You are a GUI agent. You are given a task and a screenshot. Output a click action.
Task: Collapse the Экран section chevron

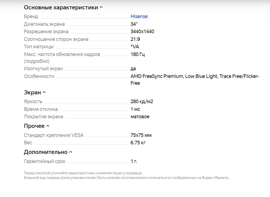(44, 92)
